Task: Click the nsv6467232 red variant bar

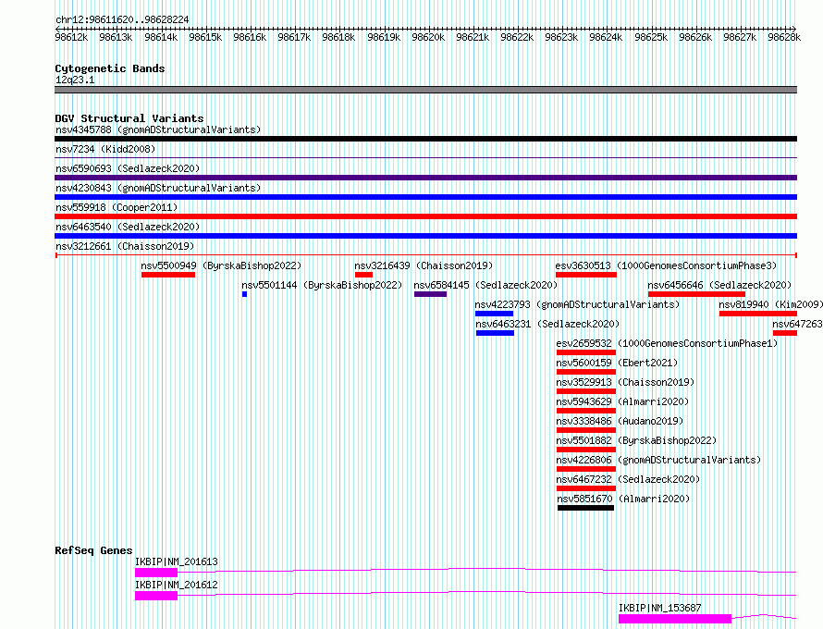Action: click(x=586, y=488)
